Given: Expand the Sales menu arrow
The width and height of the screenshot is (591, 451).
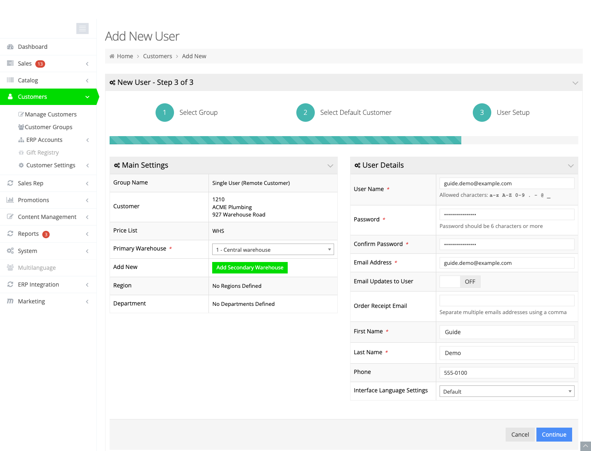Looking at the screenshot, I should 87,64.
